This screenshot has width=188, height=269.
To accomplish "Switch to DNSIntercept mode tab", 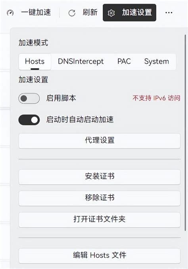I will [x=81, y=62].
